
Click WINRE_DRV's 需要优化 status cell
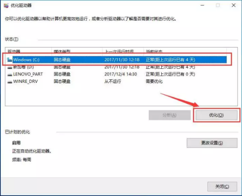click(x=155, y=81)
